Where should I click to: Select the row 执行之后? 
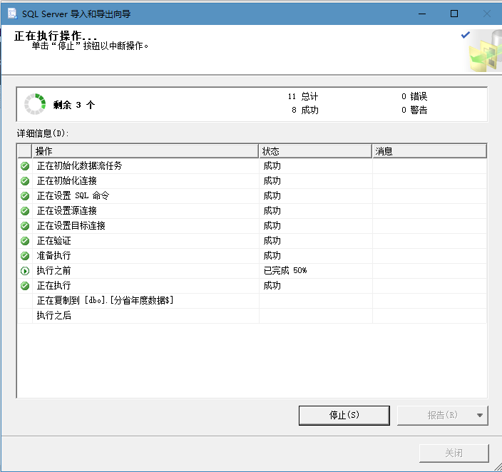point(252,315)
